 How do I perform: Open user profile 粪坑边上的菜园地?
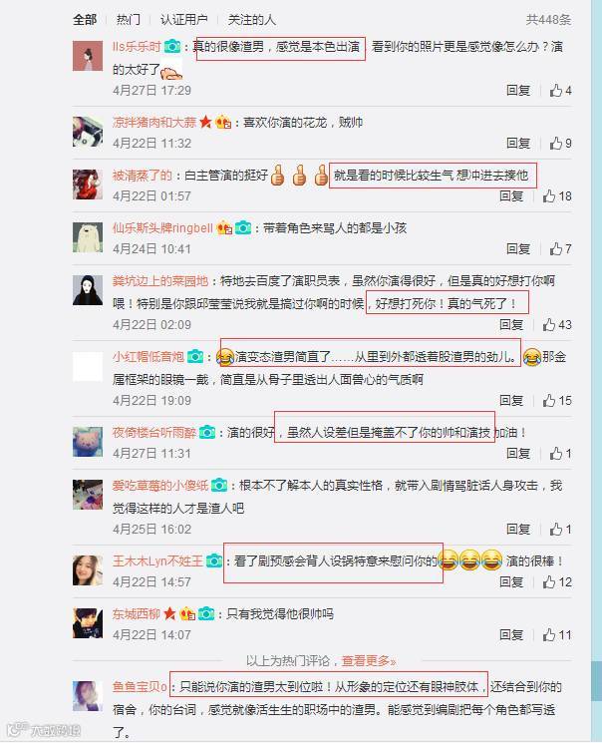pyautogui.click(x=160, y=281)
